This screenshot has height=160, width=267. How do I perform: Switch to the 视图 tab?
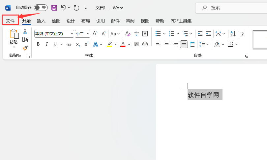click(145, 21)
